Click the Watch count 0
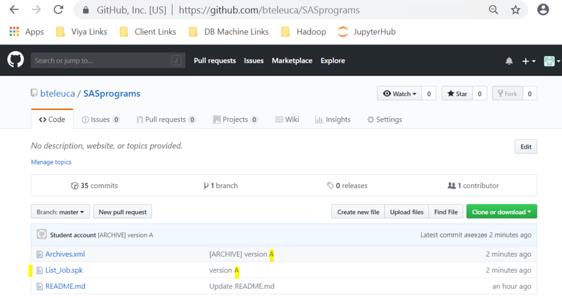562x298 pixels. click(x=429, y=94)
